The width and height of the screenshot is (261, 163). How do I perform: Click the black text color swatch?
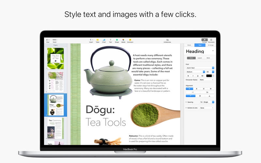[209, 76]
